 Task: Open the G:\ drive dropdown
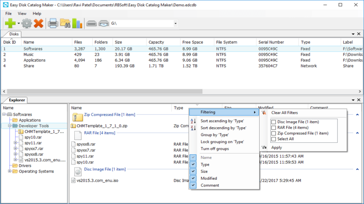click(175, 23)
